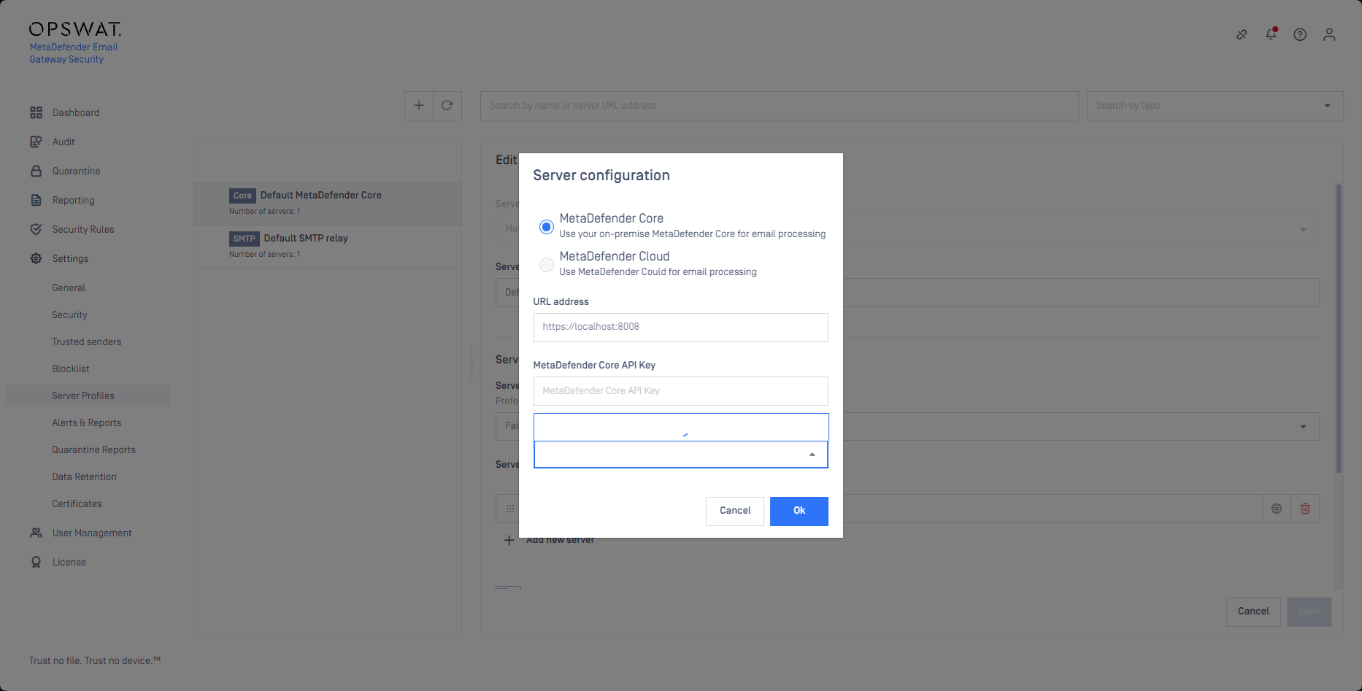Open the Settings menu item

(x=70, y=258)
